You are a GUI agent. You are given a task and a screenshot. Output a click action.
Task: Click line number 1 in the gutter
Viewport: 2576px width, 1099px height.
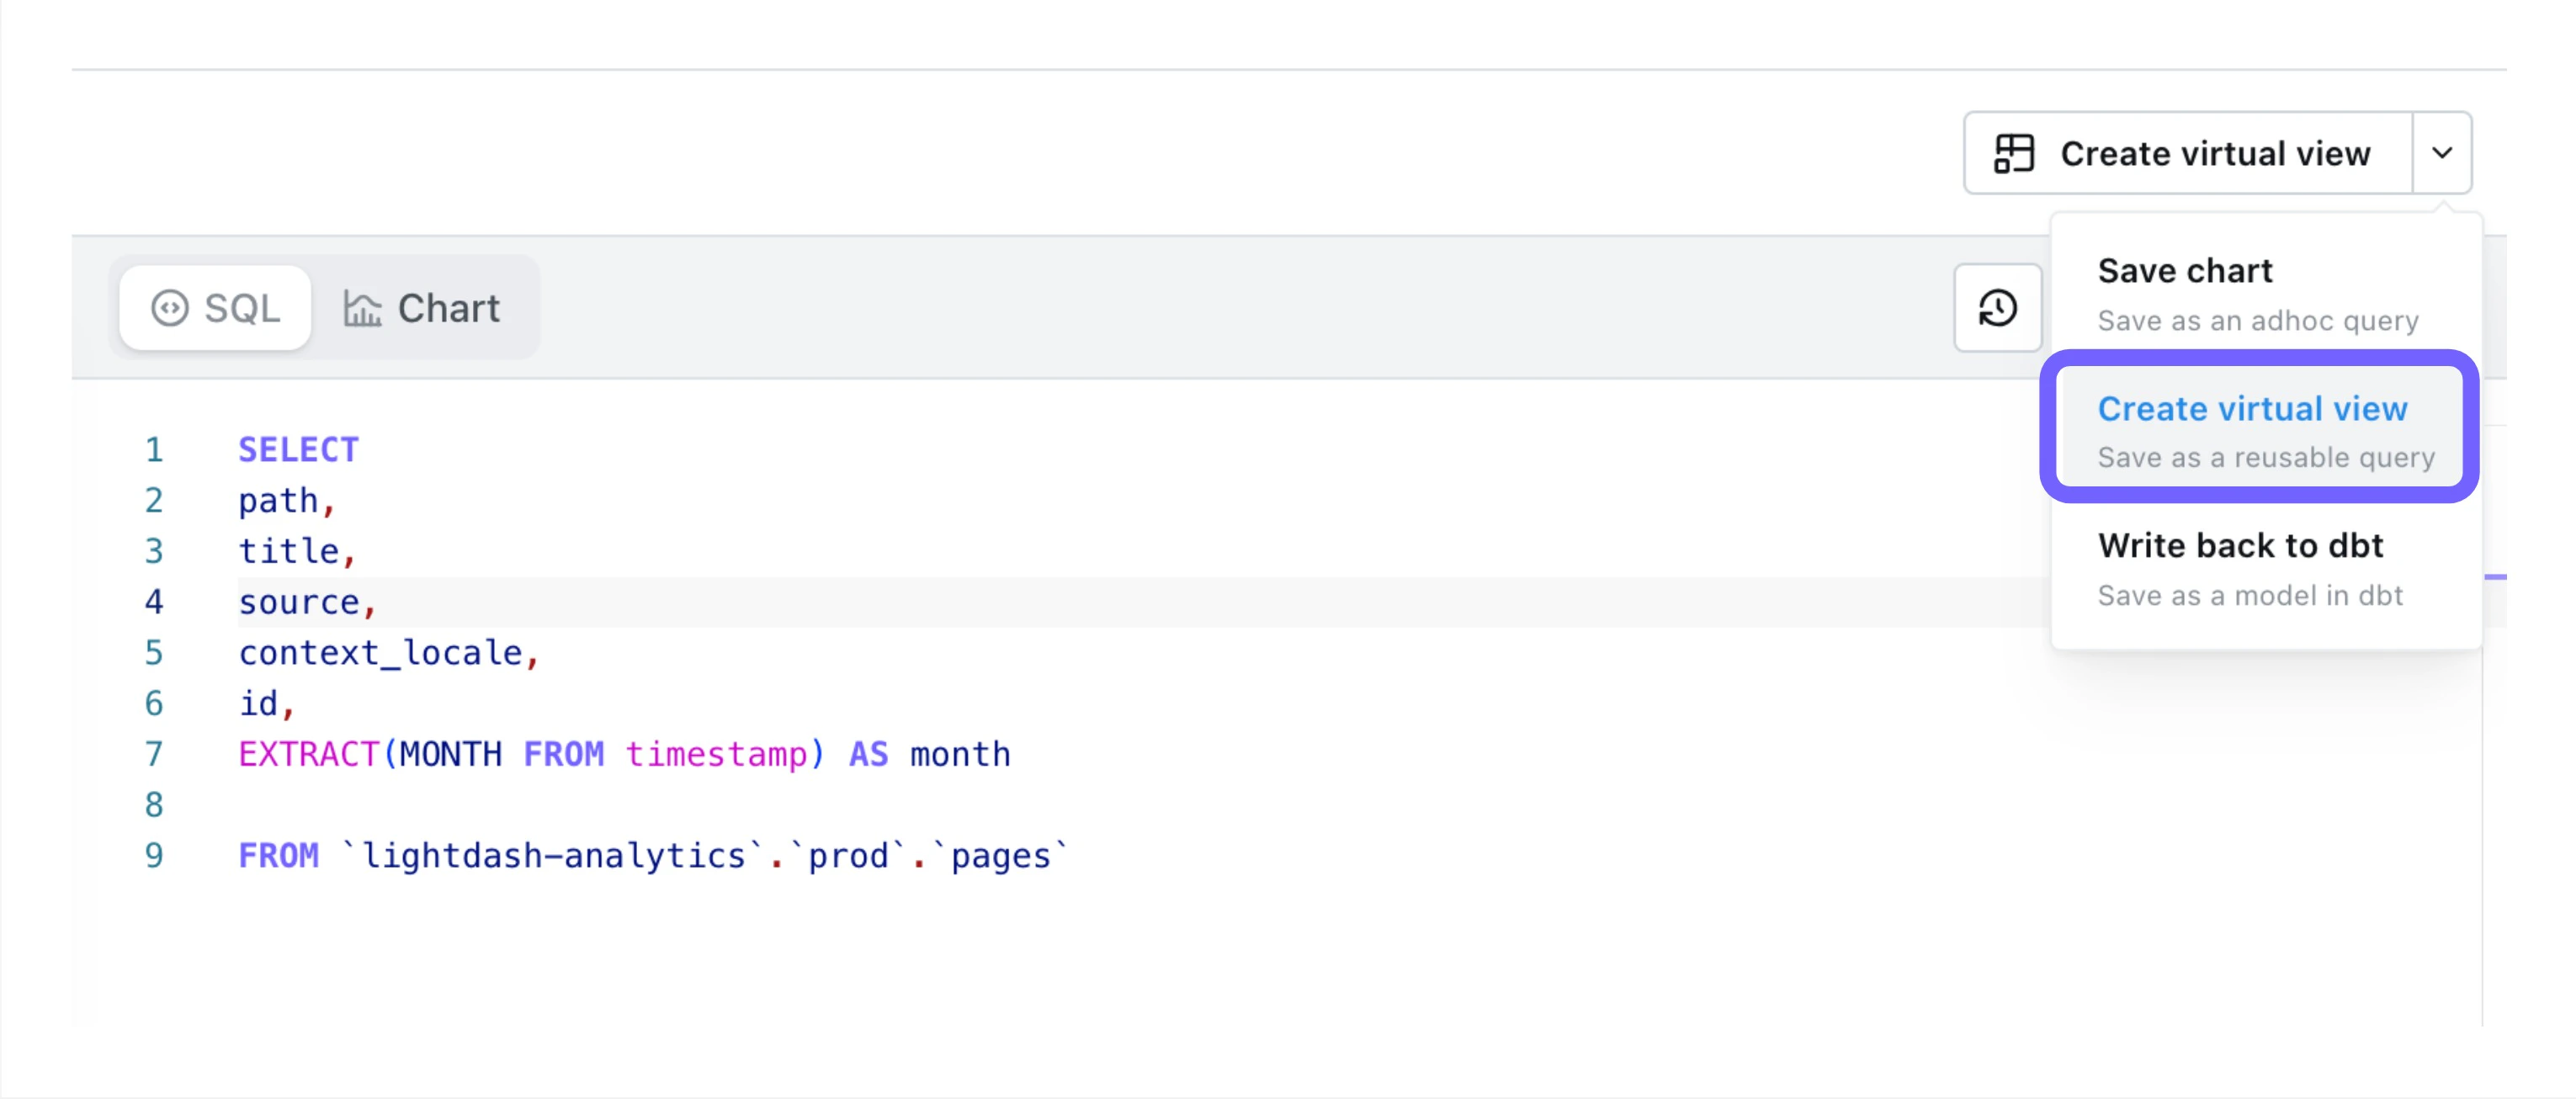[x=154, y=450]
